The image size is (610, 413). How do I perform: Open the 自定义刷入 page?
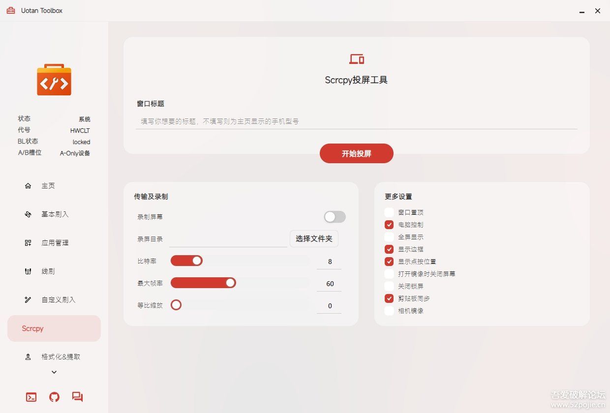click(54, 300)
